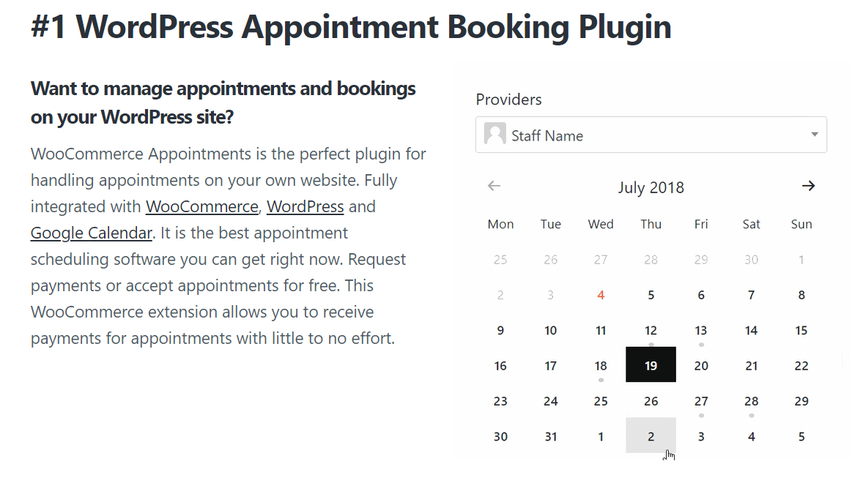Click July 2018 month title
Screen dimensions: 863x480
pos(651,187)
